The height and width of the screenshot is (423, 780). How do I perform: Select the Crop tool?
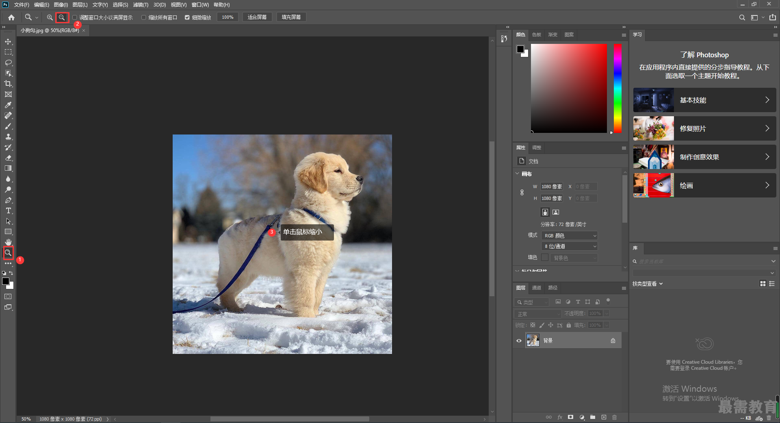point(8,84)
